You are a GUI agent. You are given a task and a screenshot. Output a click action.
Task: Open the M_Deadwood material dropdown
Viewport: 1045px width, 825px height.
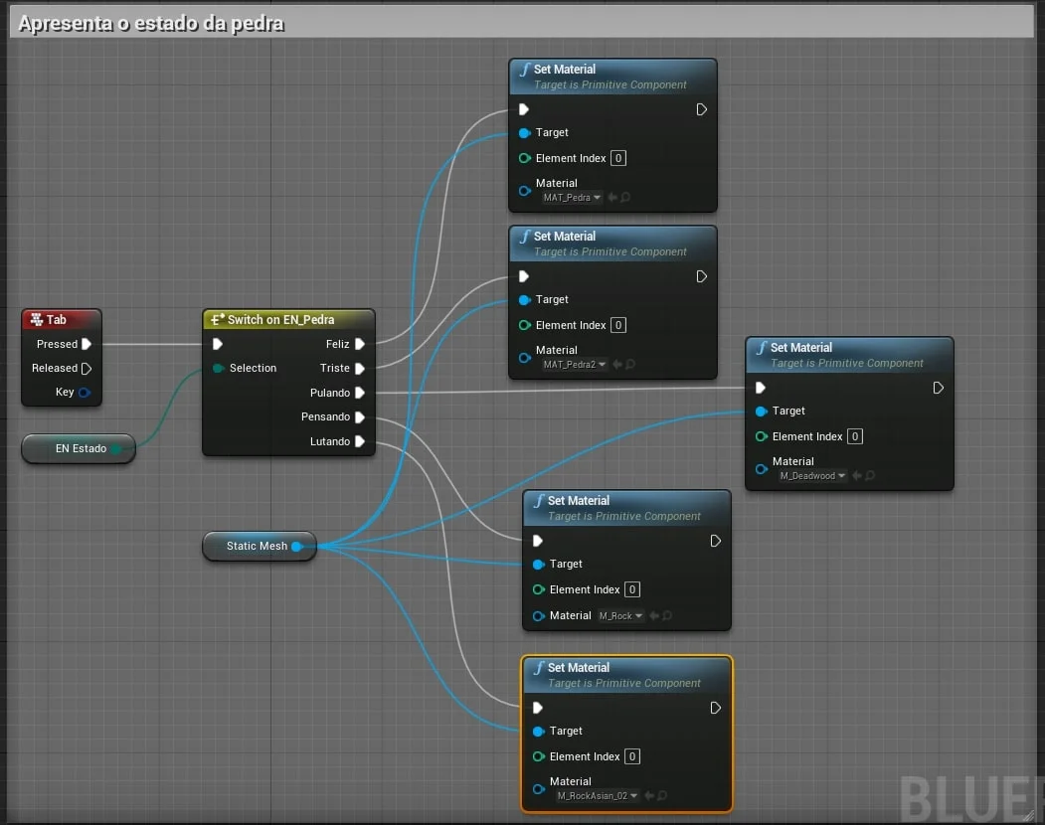(x=812, y=476)
